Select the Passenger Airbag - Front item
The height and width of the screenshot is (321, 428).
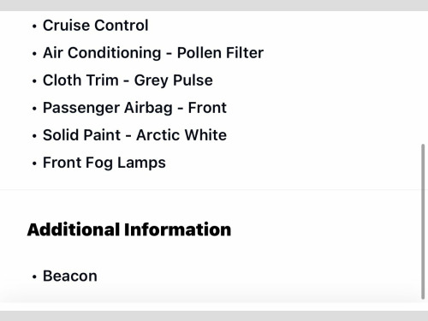point(134,108)
